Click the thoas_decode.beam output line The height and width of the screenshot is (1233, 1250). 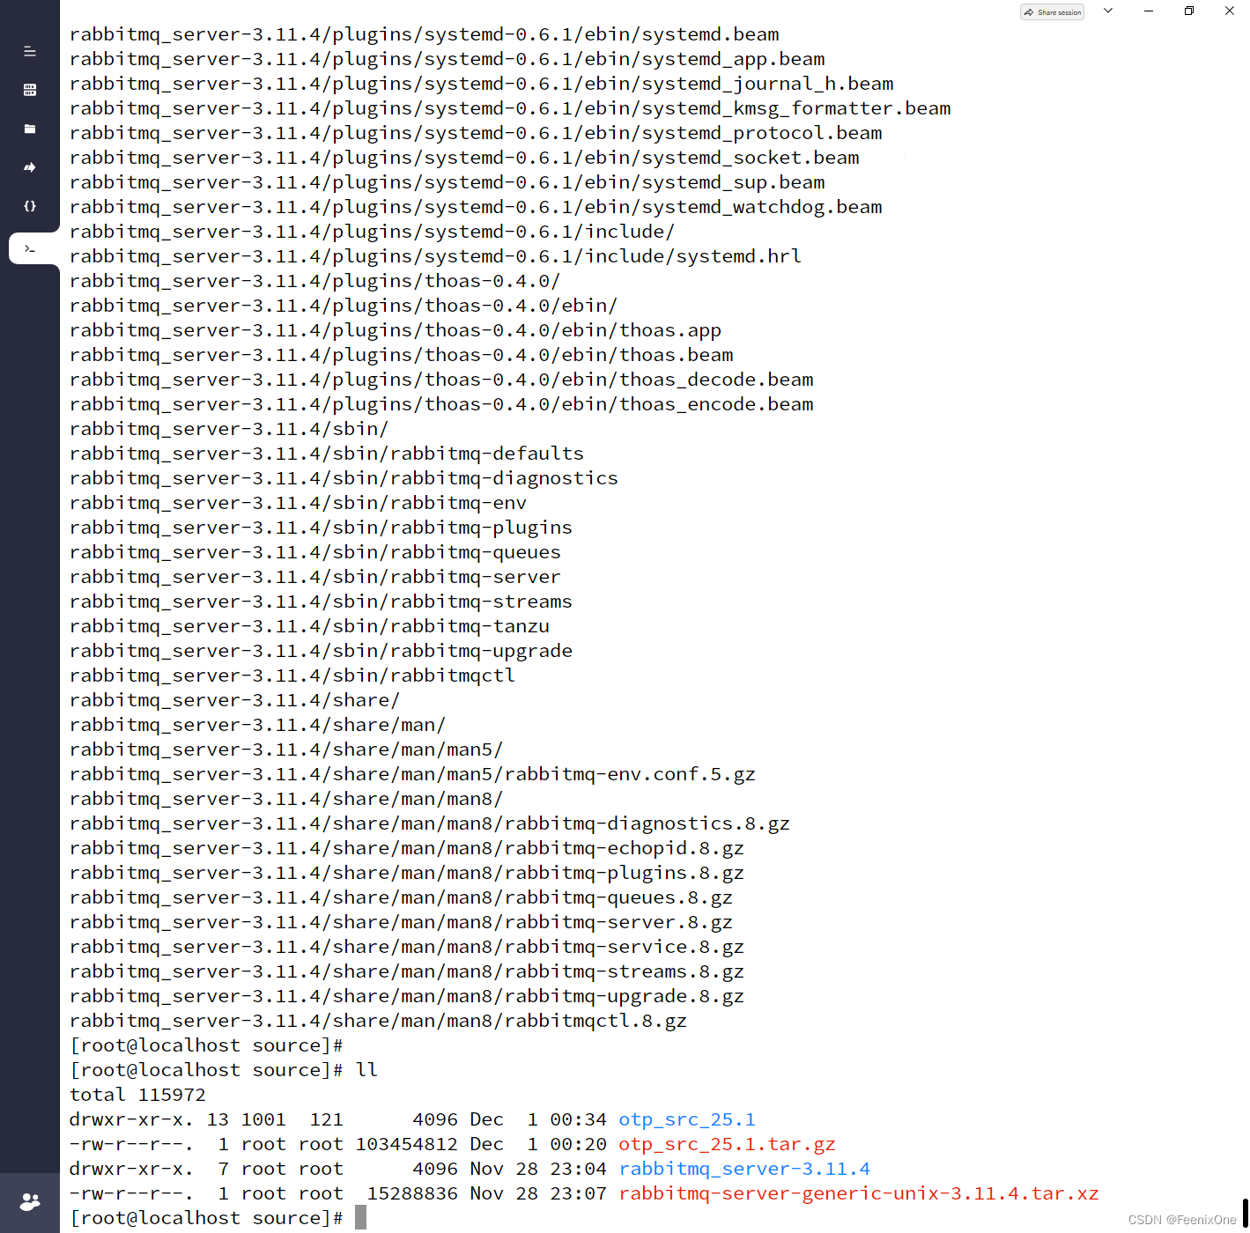tap(441, 380)
